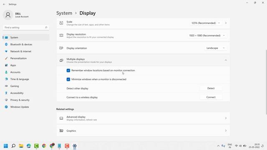Click the Graphics settings icon
Image resolution: width=267 pixels, height=150 pixels.
click(61, 130)
